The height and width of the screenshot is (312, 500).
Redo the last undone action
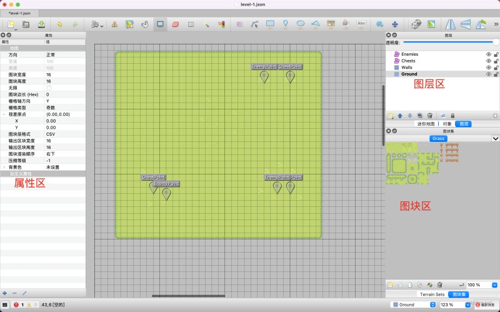[75, 24]
